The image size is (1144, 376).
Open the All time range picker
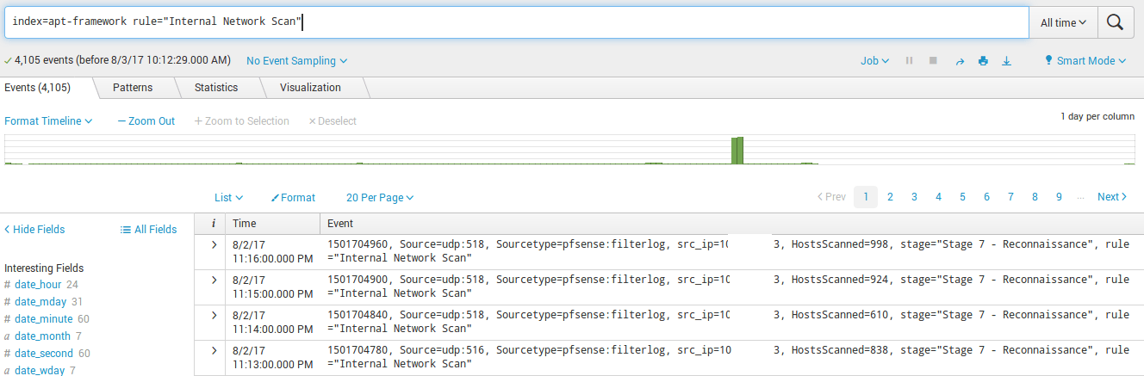[x=1063, y=23]
